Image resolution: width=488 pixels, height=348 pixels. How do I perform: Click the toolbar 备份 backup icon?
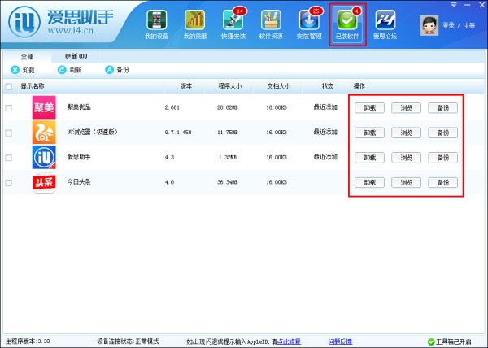[x=109, y=70]
